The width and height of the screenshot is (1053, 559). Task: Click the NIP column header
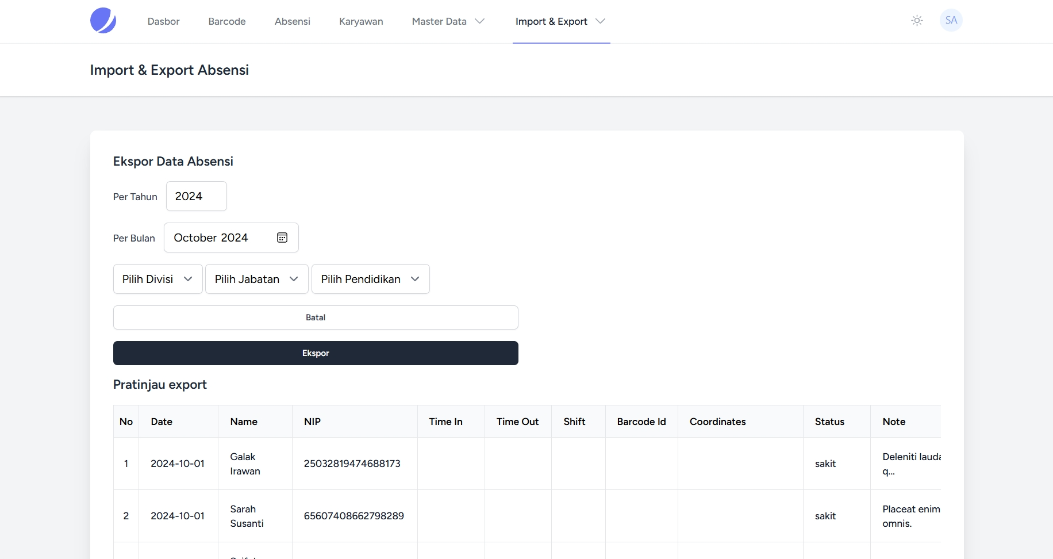[312, 422]
